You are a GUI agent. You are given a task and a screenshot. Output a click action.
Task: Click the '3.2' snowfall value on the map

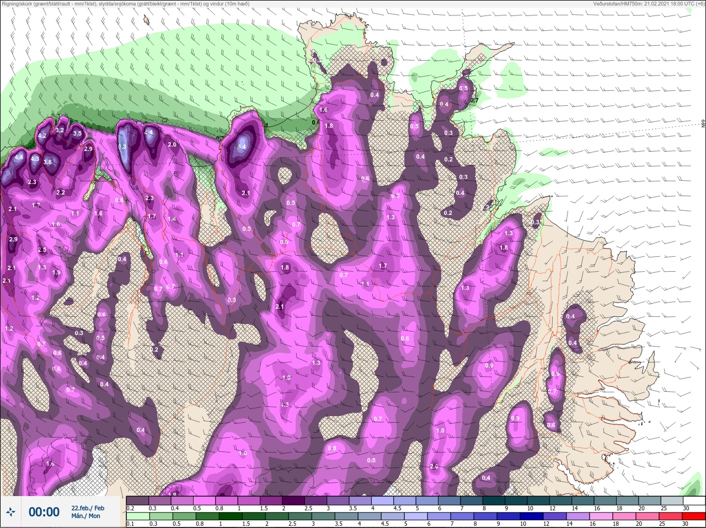coord(60,130)
